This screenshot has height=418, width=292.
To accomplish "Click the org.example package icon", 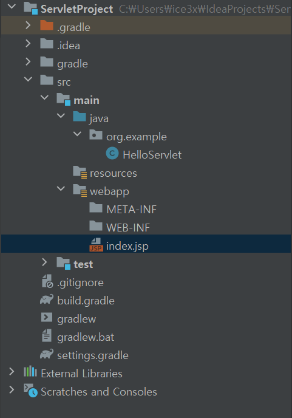I will [96, 135].
